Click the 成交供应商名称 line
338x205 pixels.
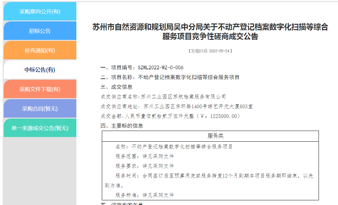point(163,97)
